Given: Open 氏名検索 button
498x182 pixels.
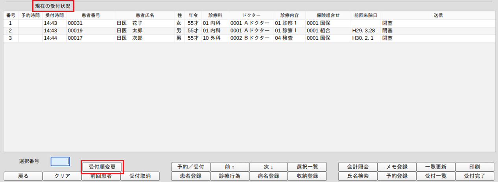Looking at the screenshot, I should [x=358, y=176].
